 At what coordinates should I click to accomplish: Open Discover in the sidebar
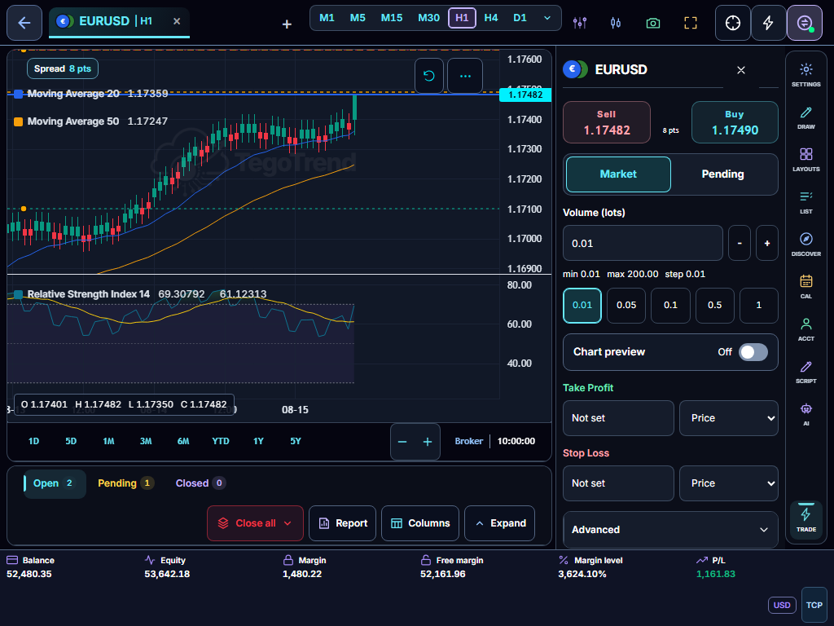coord(805,245)
